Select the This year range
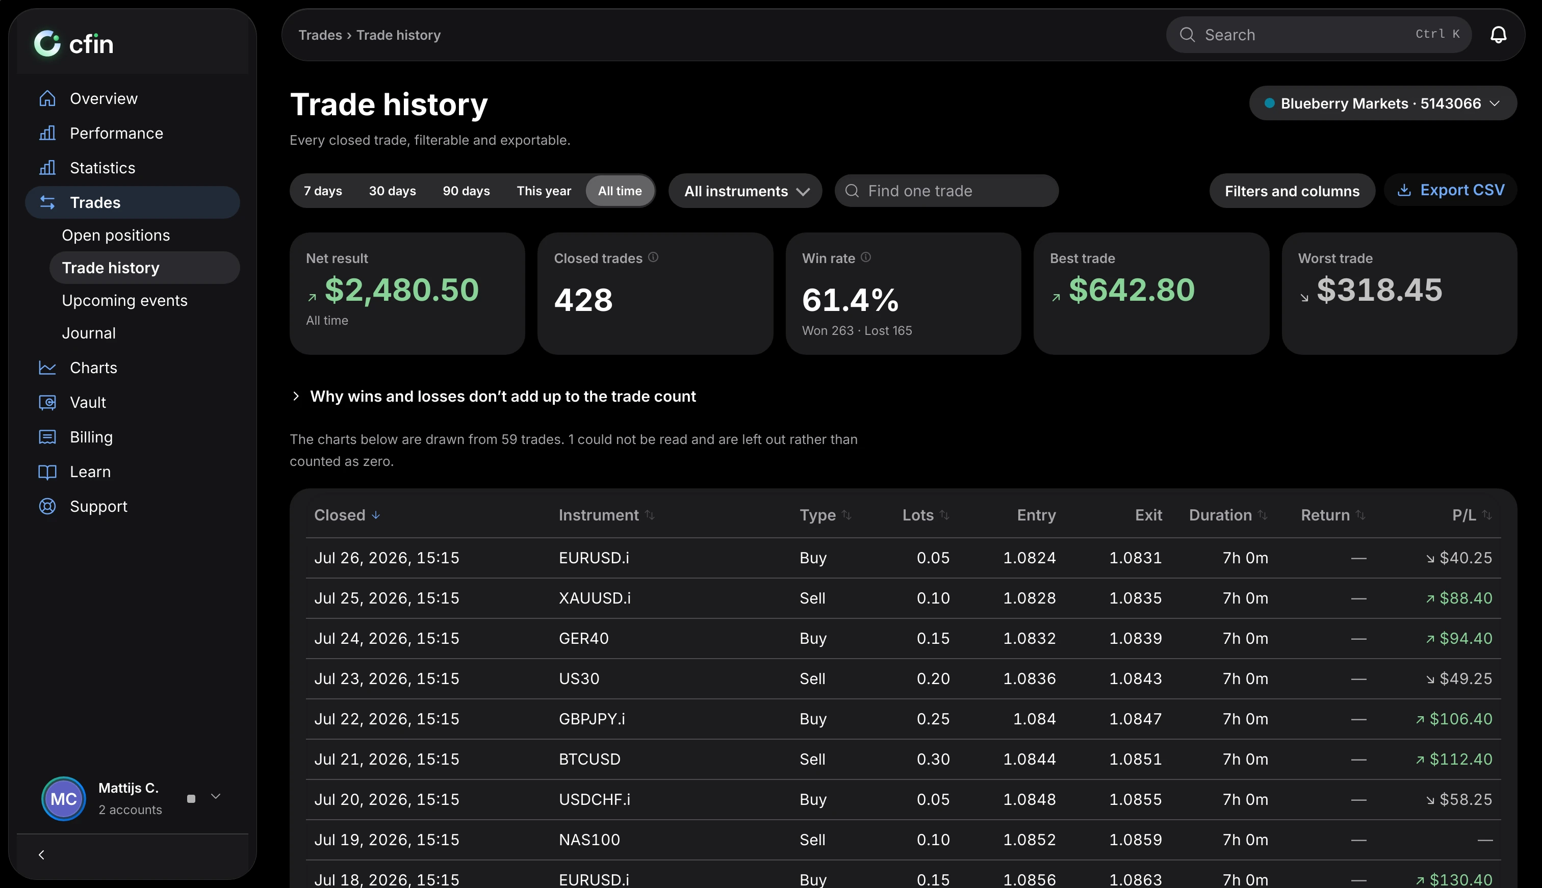 pyautogui.click(x=544, y=191)
